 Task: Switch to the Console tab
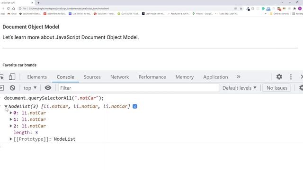[x=65, y=77]
